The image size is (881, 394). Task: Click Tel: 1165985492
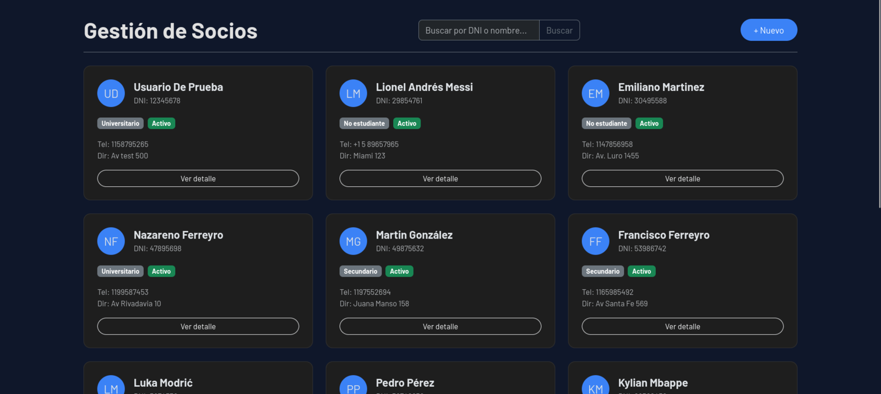[x=608, y=292]
